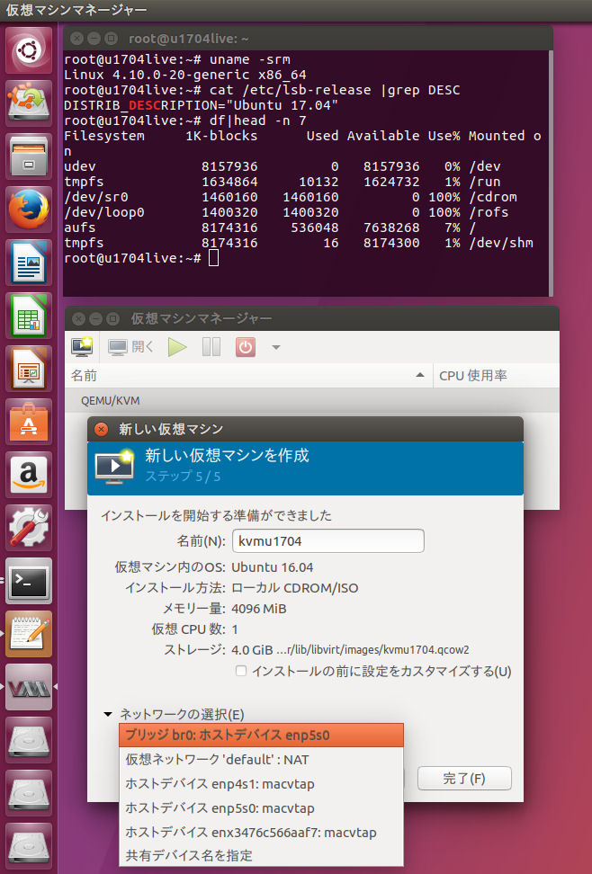This screenshot has height=874, width=592.
Task: Start VM with green play icon
Action: click(x=177, y=347)
